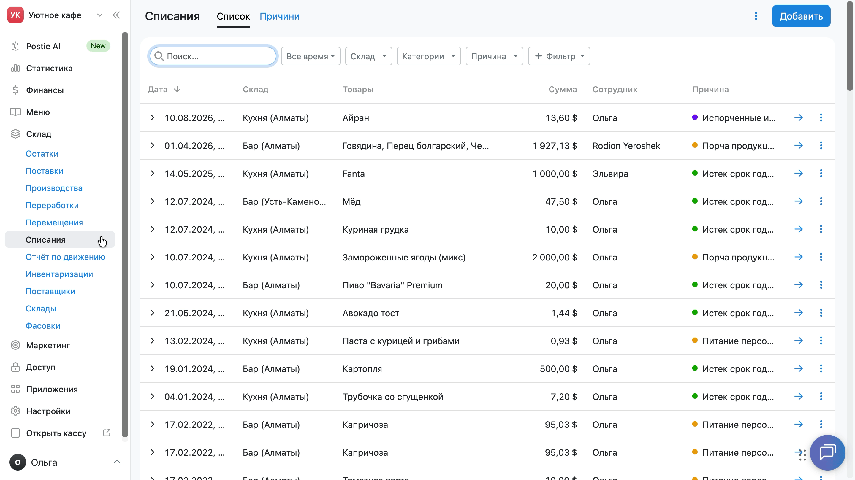Click the Настройки gear icon

pyautogui.click(x=15, y=411)
